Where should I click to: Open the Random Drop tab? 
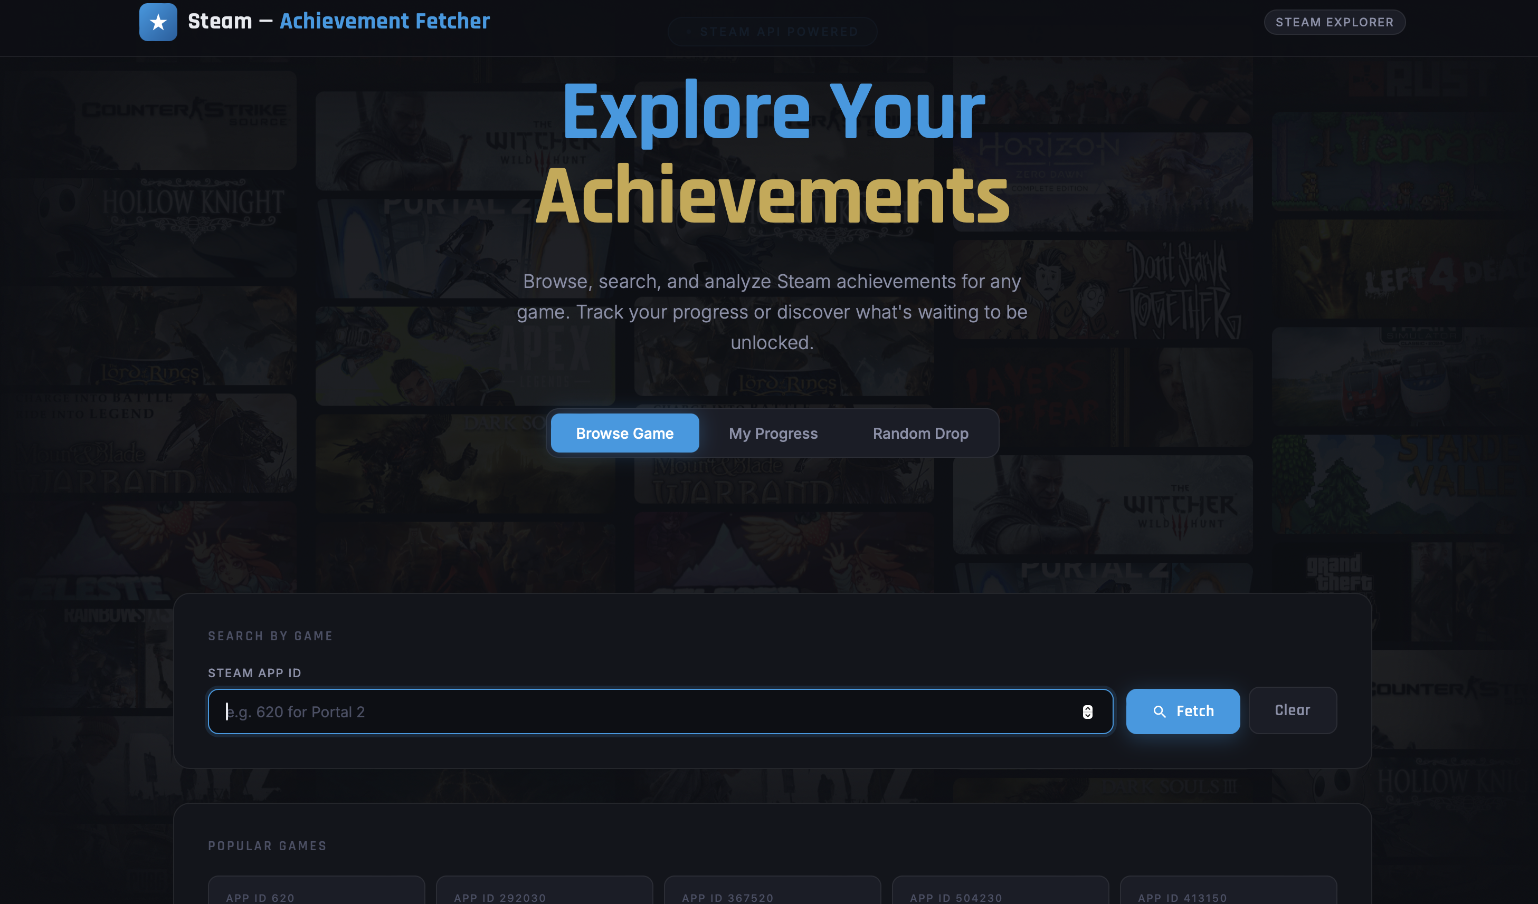(920, 433)
